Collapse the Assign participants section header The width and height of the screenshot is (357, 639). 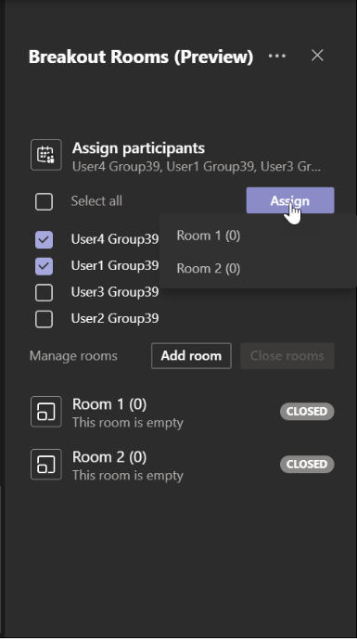coord(182,156)
